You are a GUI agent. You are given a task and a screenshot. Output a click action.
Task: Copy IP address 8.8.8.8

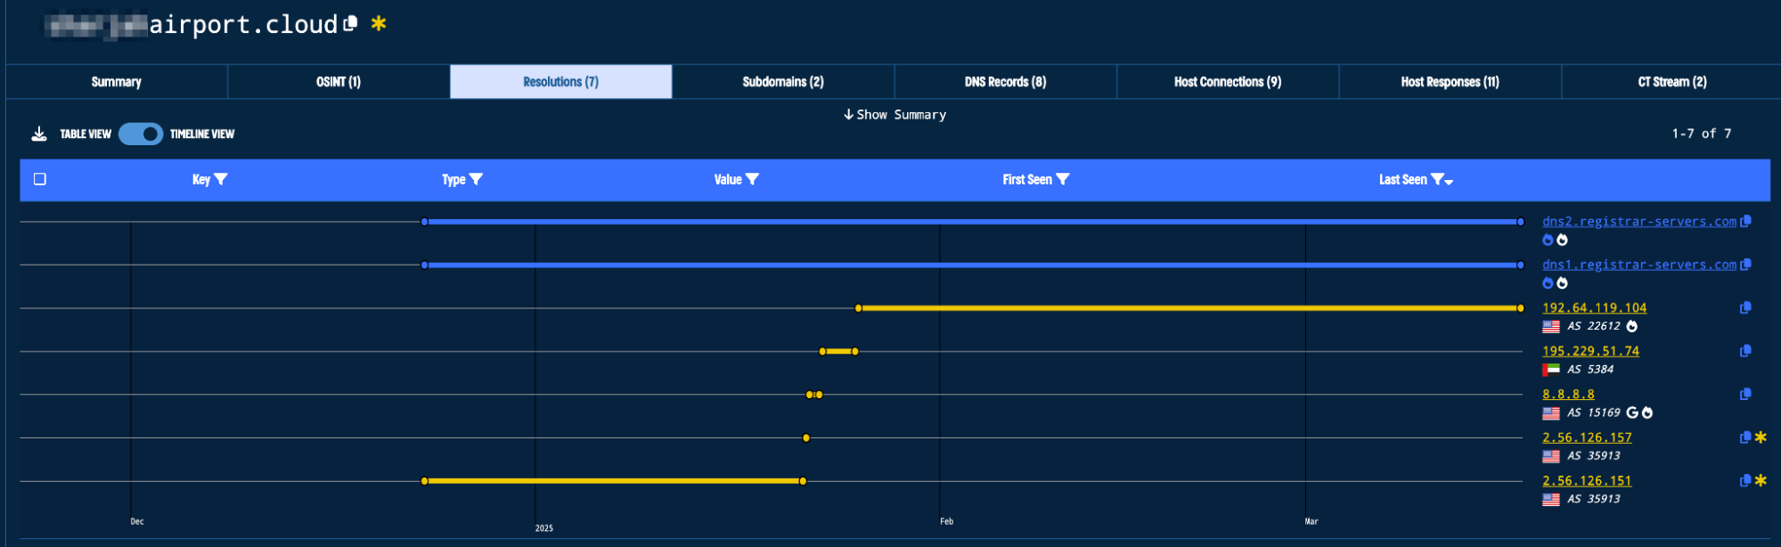(x=1745, y=394)
